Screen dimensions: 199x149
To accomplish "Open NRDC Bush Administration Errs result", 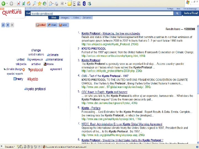I will [x=122, y=124].
